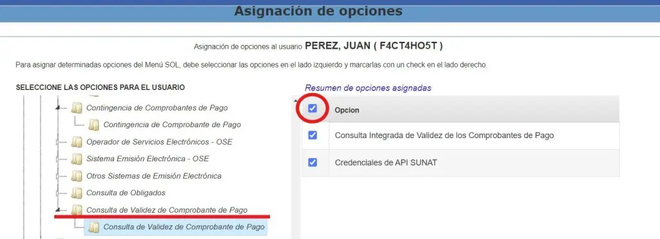The height and width of the screenshot is (239, 660).
Task: Select child item Contingencia de Comprobante de Pago
Action: coord(172,125)
